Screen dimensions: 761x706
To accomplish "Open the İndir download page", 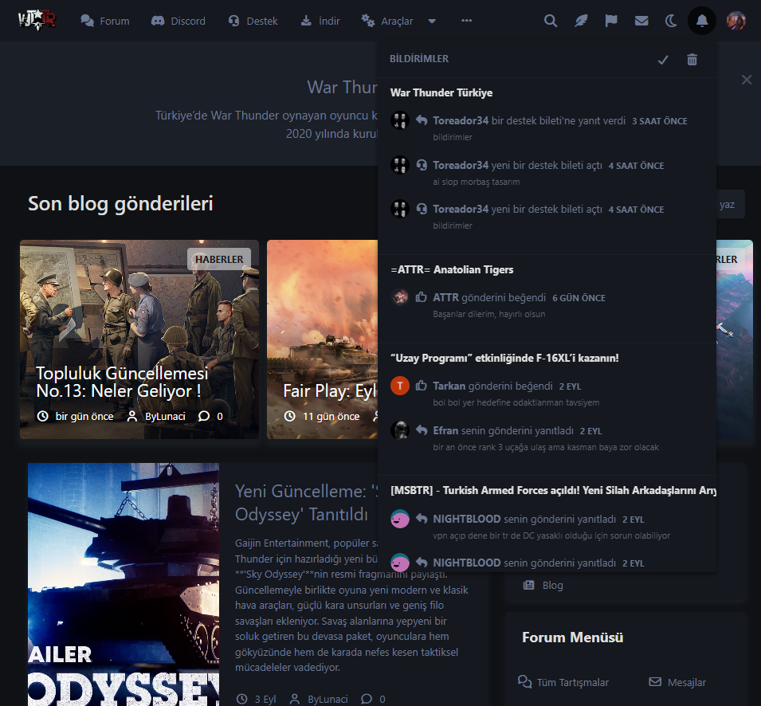I will click(320, 21).
